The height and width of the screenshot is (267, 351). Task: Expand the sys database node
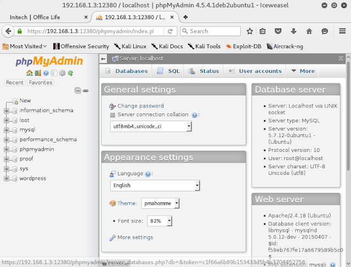tap(7, 169)
